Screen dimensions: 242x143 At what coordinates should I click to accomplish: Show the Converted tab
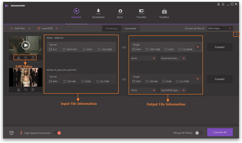tap(130, 28)
